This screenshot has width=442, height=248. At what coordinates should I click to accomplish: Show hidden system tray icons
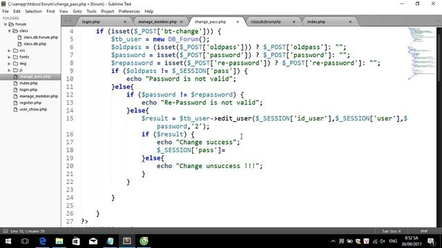(333, 241)
